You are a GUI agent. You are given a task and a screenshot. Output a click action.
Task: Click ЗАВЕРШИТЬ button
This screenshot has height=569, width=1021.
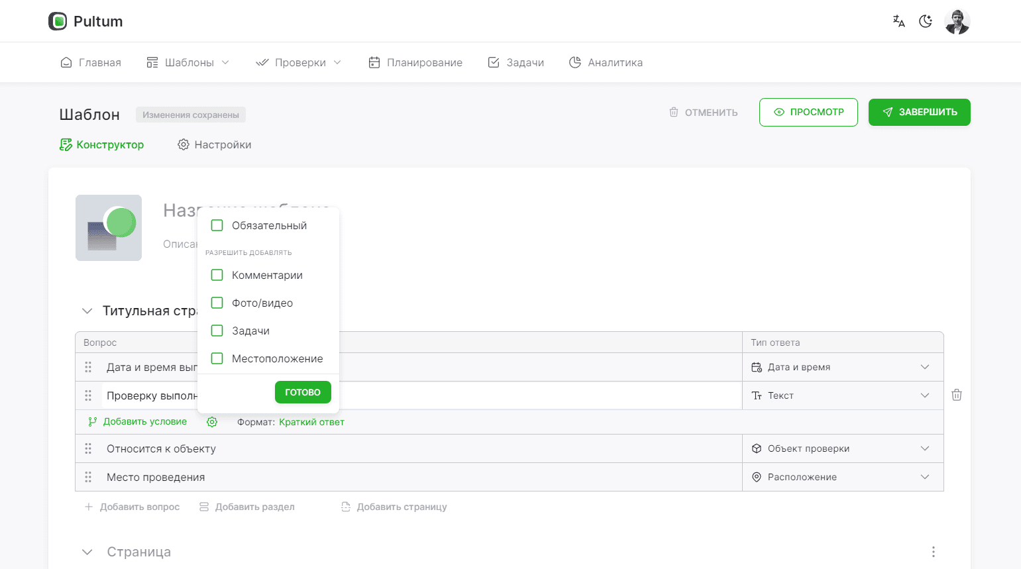pyautogui.click(x=920, y=112)
